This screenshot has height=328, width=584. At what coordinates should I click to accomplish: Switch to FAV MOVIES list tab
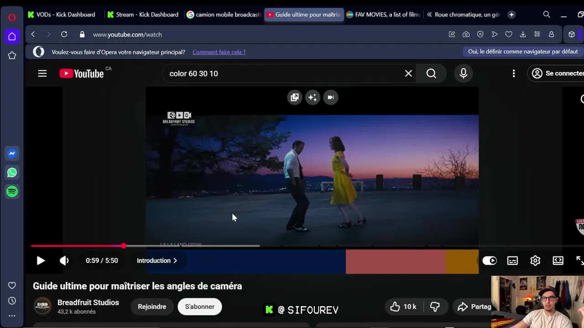384,15
